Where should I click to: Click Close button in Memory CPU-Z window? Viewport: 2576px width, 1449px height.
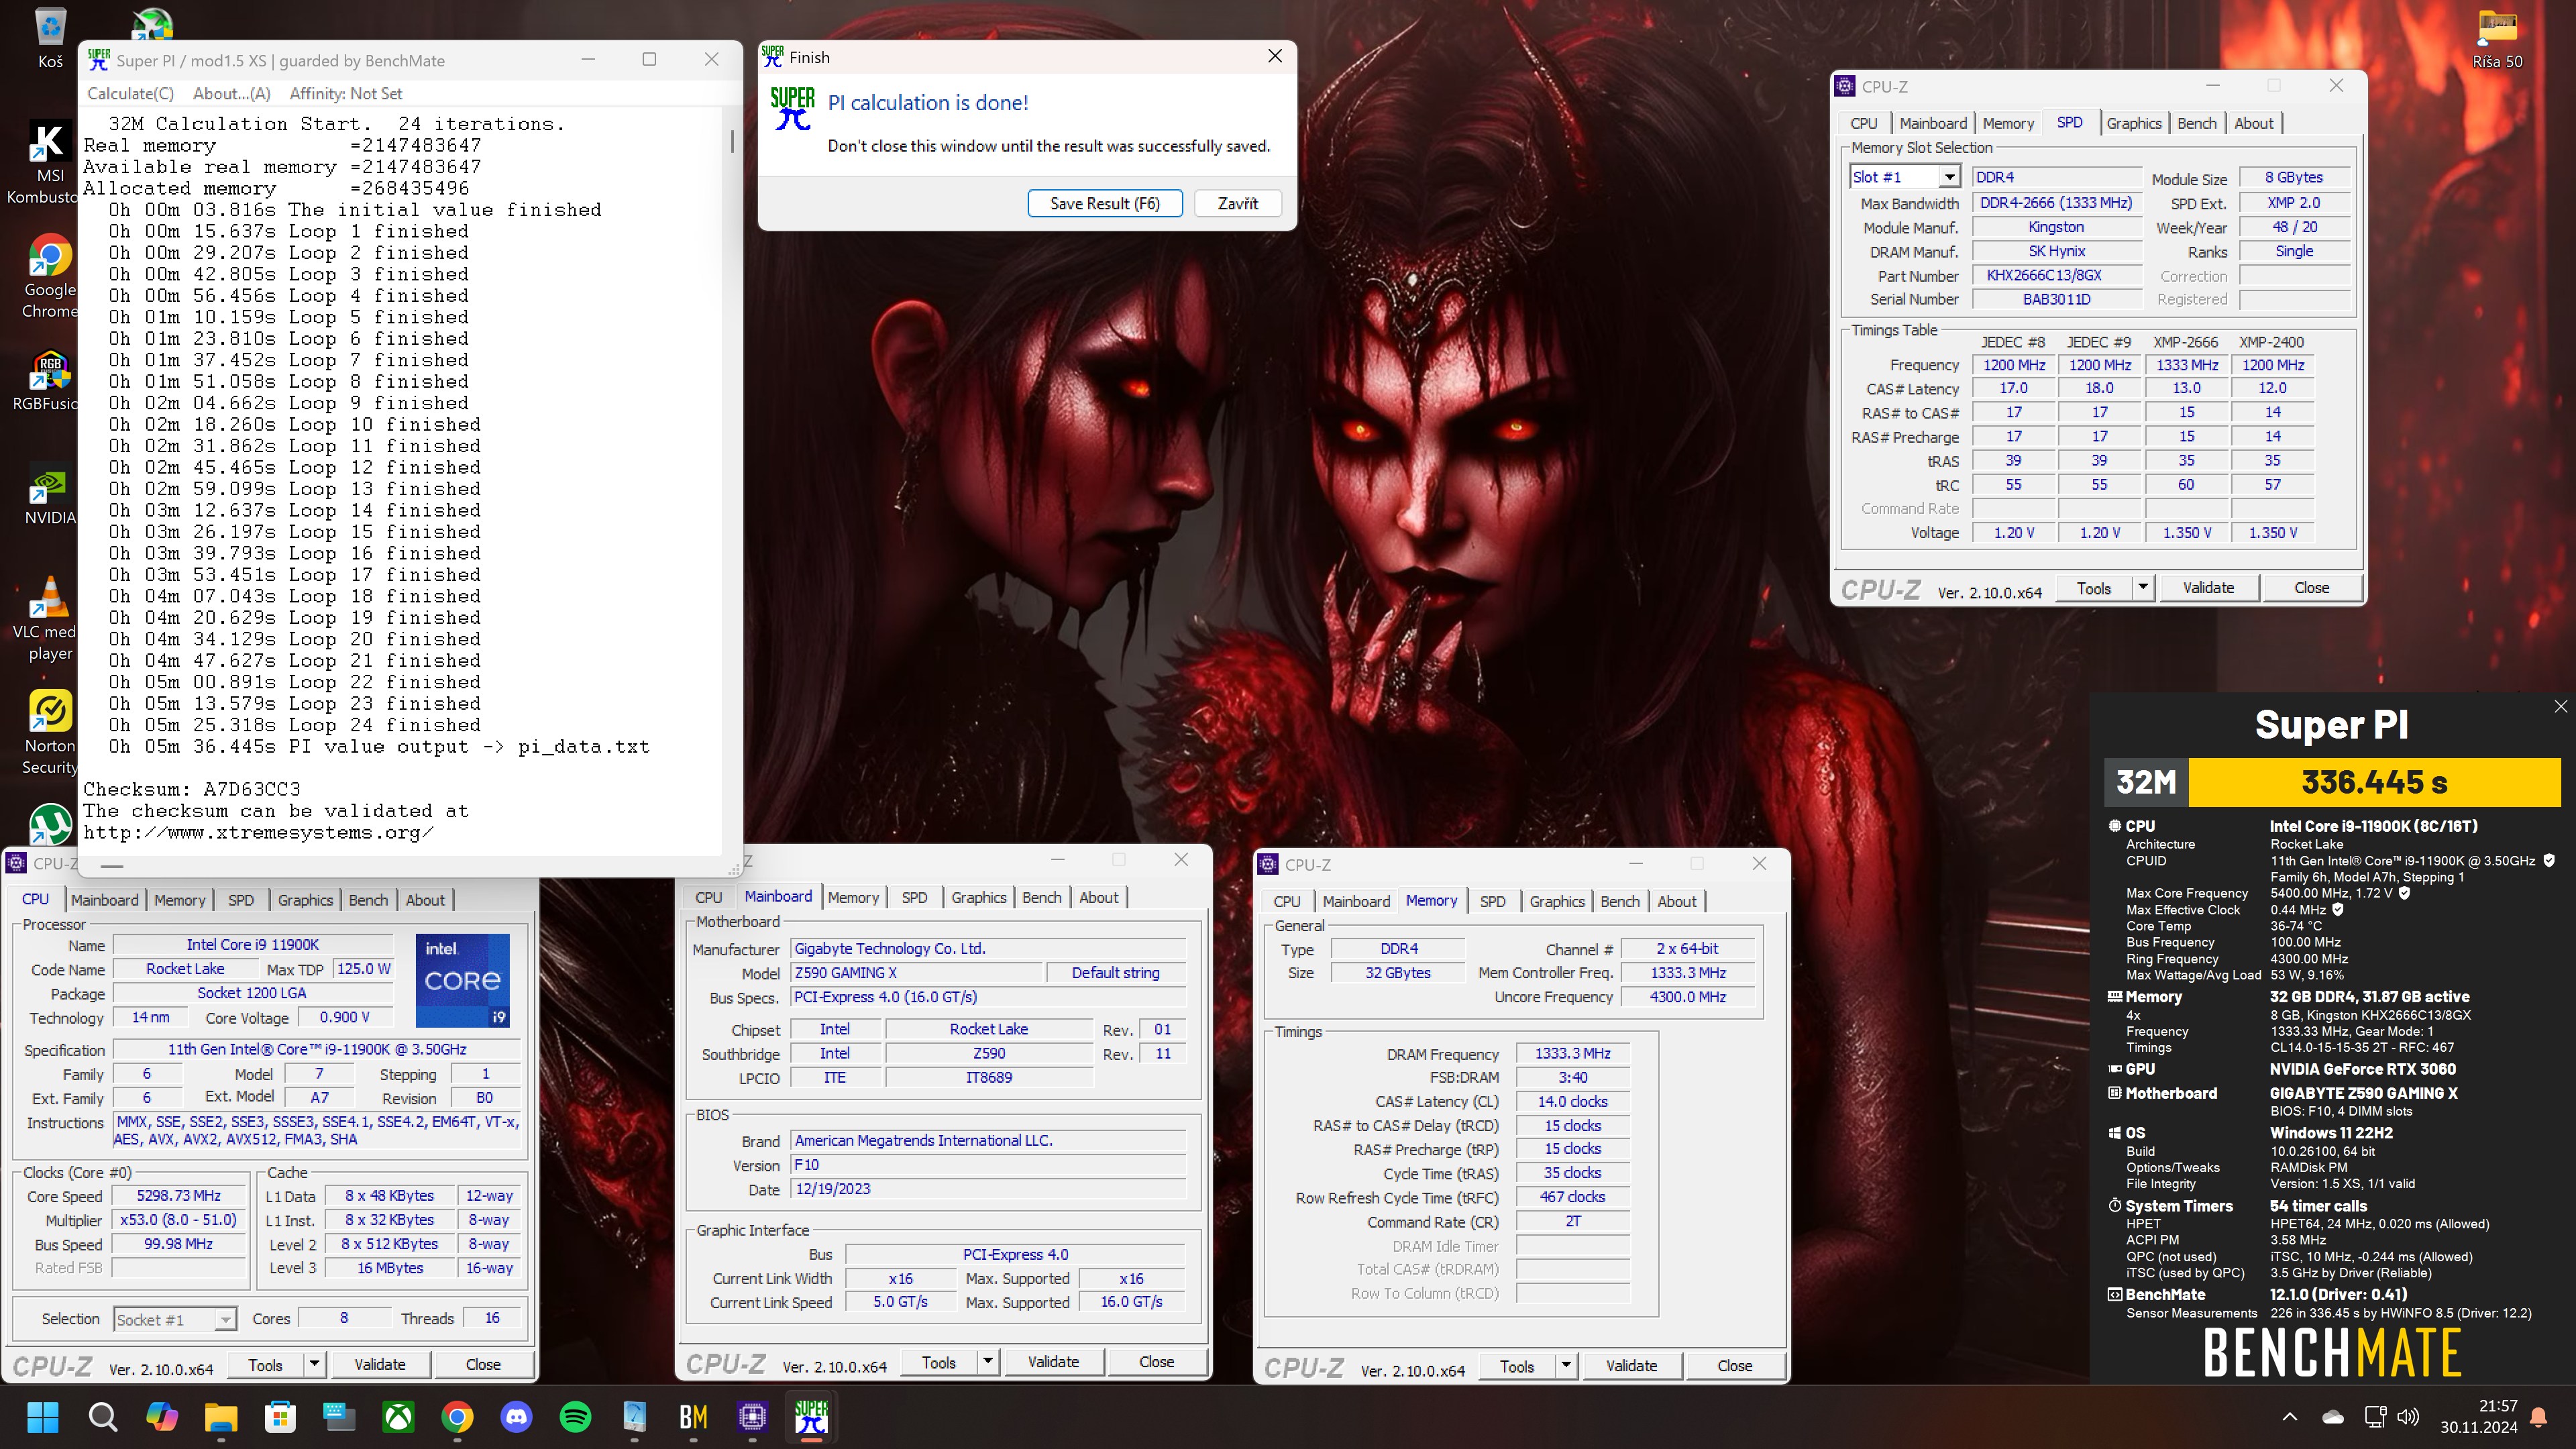(1734, 1365)
